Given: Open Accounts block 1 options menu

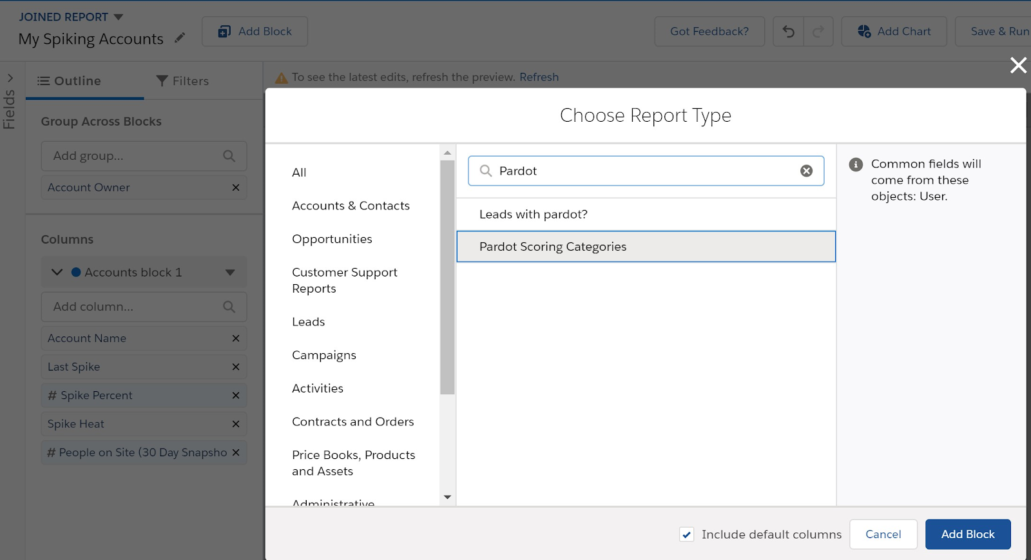Looking at the screenshot, I should point(230,273).
